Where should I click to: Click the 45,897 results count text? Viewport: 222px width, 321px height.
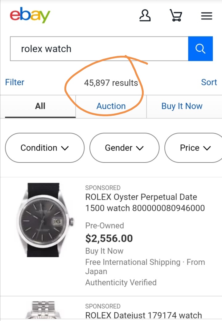pos(111,83)
